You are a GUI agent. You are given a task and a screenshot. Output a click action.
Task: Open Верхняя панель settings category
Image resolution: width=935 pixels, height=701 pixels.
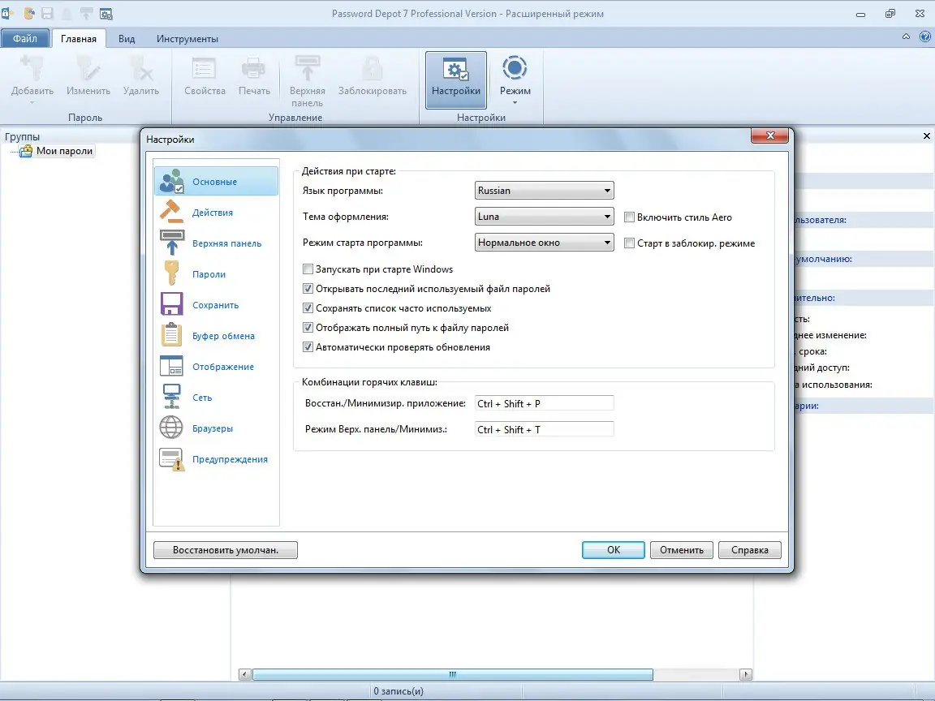[x=217, y=243]
